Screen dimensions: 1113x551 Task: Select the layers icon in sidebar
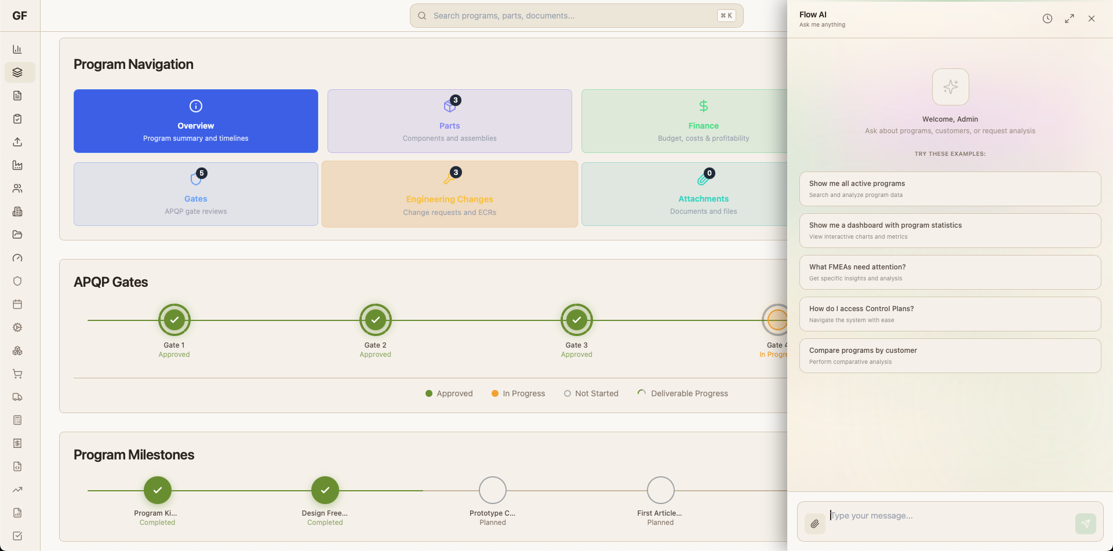17,72
